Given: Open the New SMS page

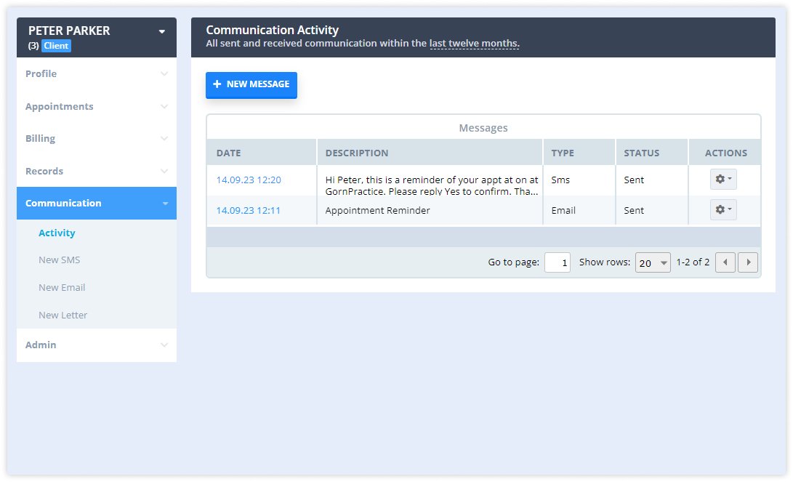Looking at the screenshot, I should tap(59, 260).
